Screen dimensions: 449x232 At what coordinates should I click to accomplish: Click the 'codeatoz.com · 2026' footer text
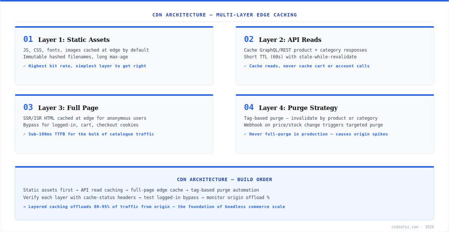(x=413, y=227)
